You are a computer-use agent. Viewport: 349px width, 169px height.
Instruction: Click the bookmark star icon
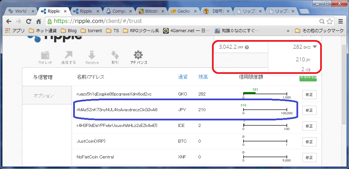(329, 21)
